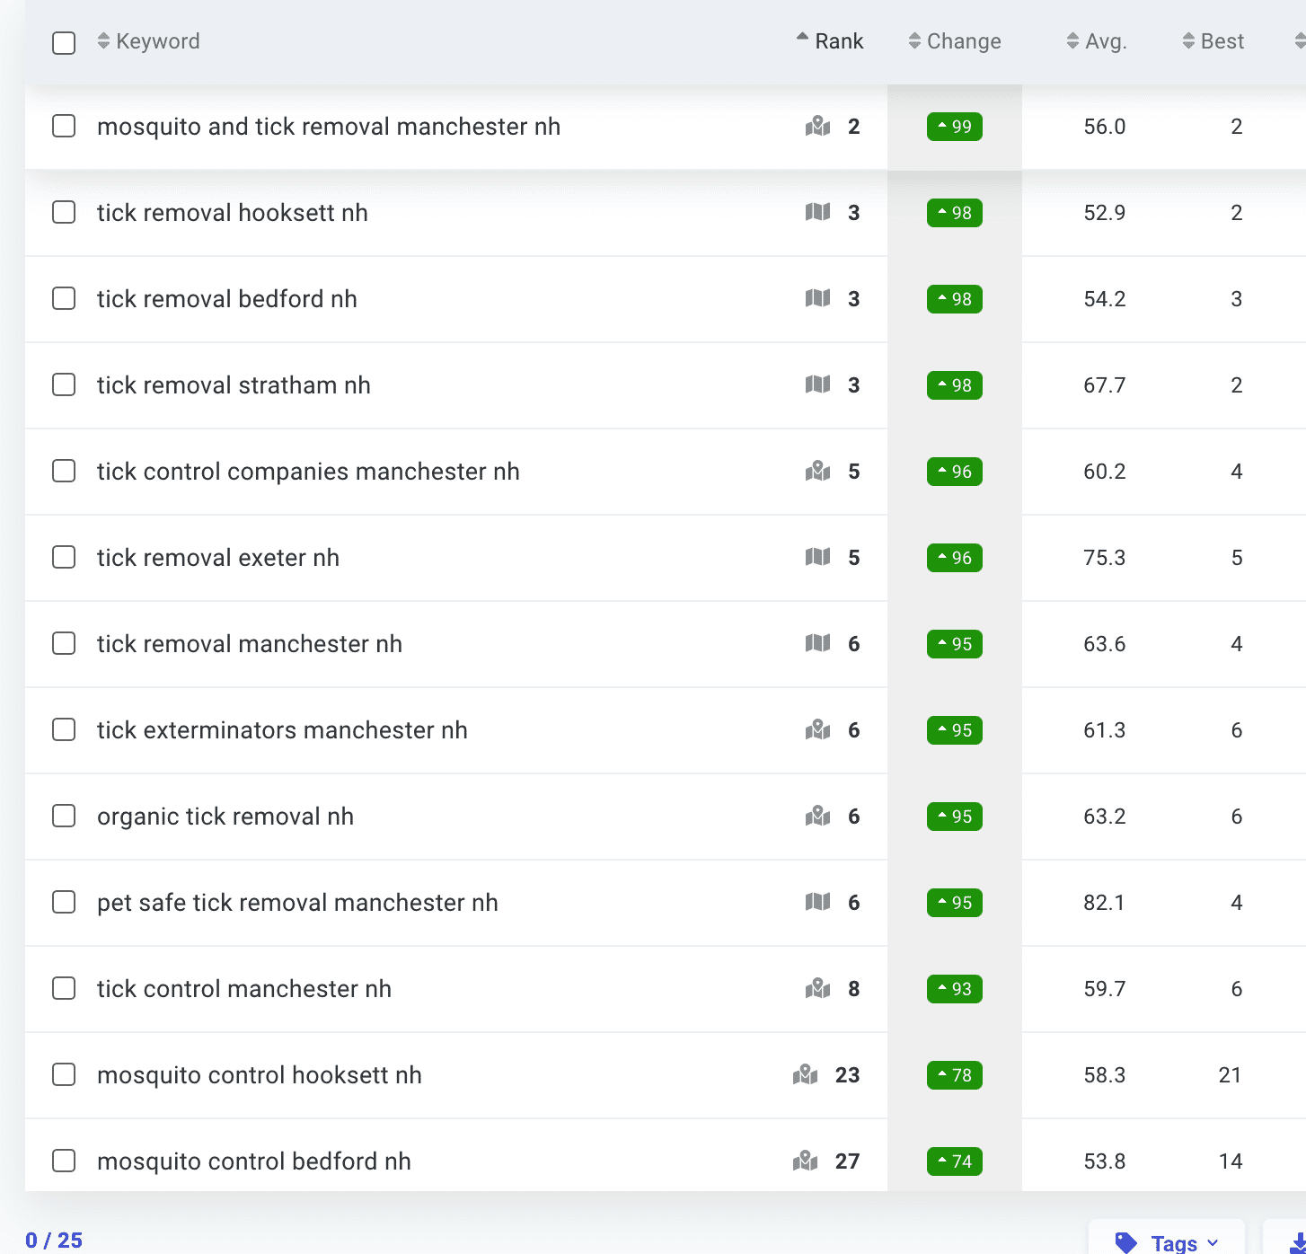Click local pack icon for mosquito and tick removal manchester

(817, 127)
